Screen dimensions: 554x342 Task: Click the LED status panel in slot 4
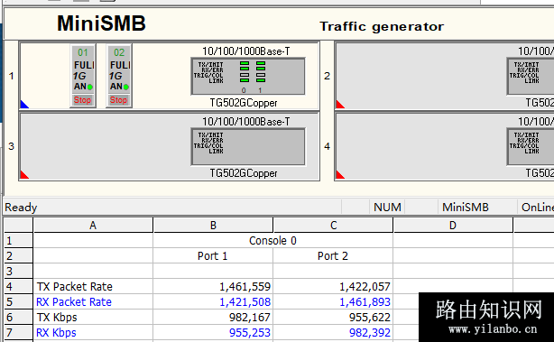click(531, 146)
